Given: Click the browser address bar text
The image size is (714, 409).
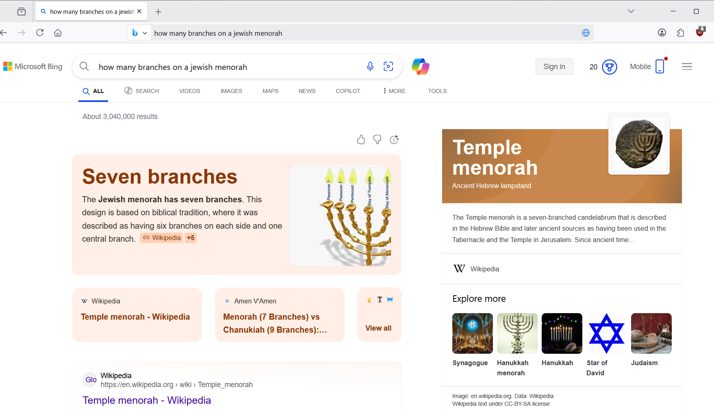Looking at the screenshot, I should click(x=218, y=33).
